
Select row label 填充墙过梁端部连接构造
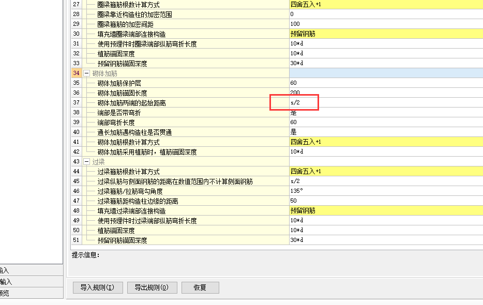coord(131,211)
